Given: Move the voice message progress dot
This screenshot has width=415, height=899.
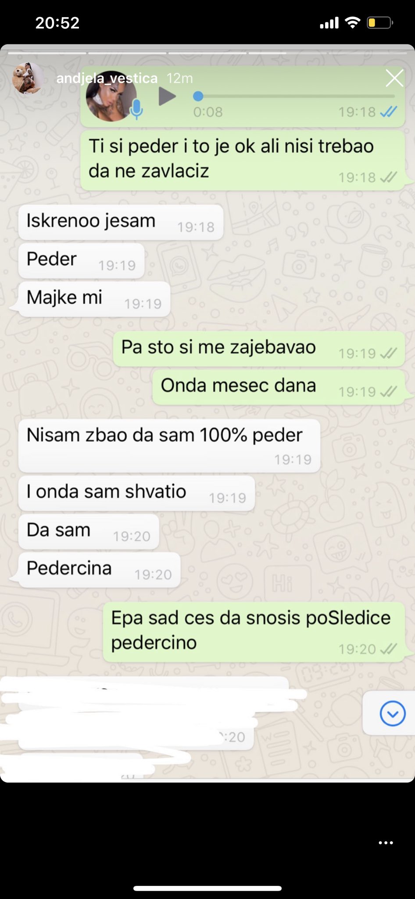Looking at the screenshot, I should (198, 96).
